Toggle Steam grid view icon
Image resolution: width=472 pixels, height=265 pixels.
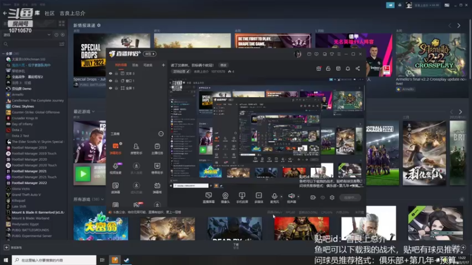62,24
